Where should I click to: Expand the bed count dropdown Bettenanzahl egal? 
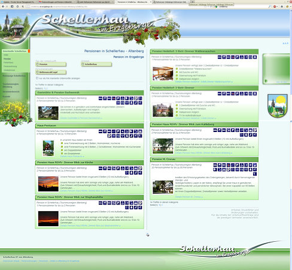coord(51,72)
